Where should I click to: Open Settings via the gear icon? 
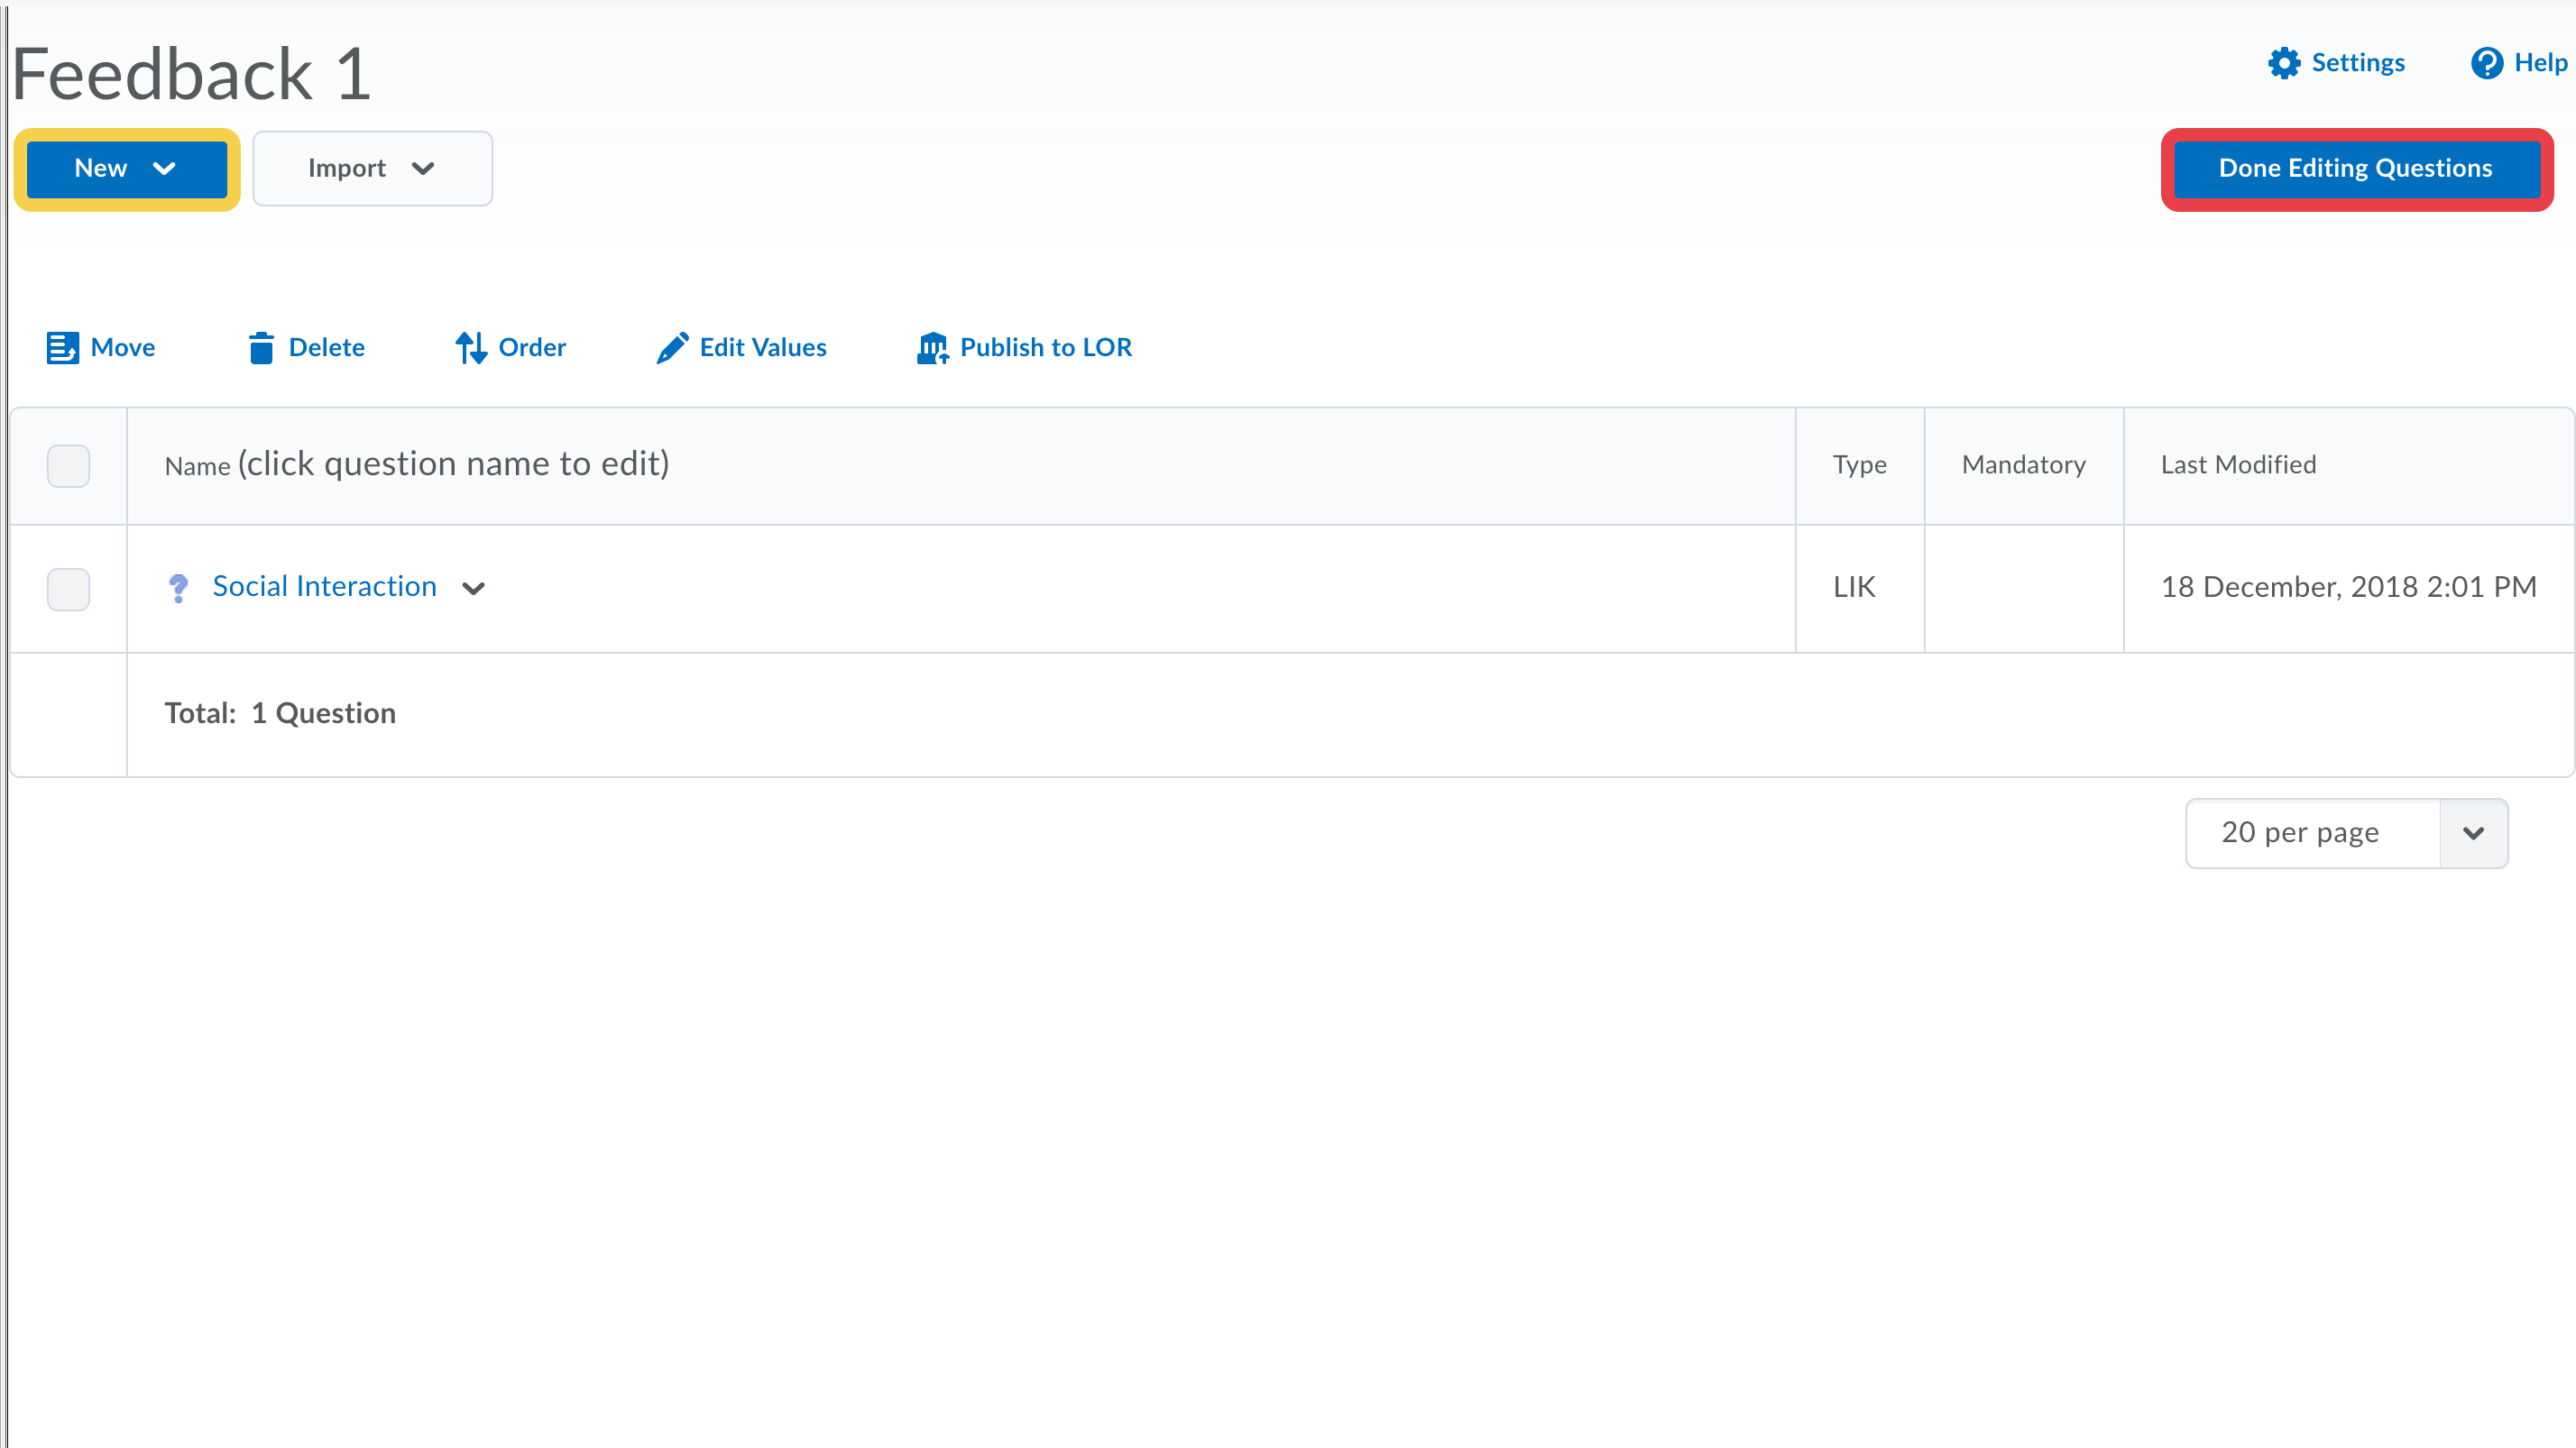point(2284,63)
